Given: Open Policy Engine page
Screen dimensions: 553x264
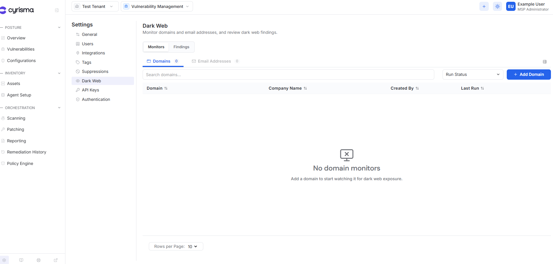Looking at the screenshot, I should tap(20, 163).
